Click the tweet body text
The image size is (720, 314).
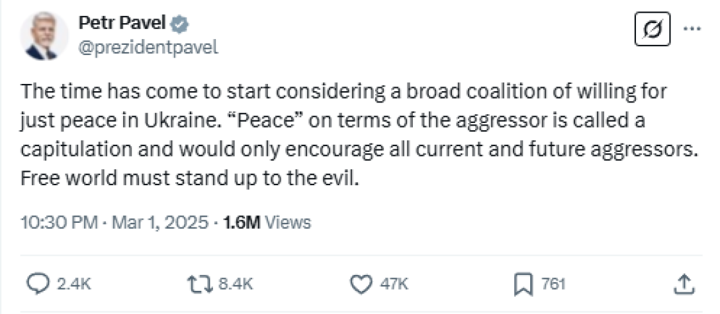tap(357, 136)
